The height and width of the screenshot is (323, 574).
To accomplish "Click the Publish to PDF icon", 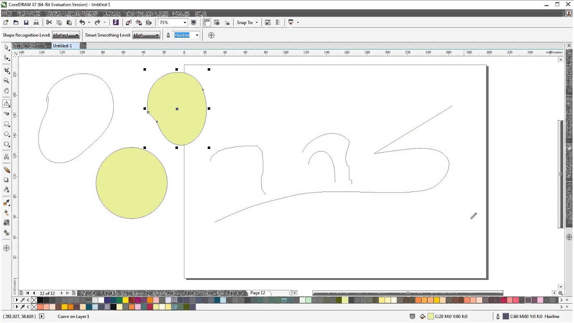I will [149, 22].
